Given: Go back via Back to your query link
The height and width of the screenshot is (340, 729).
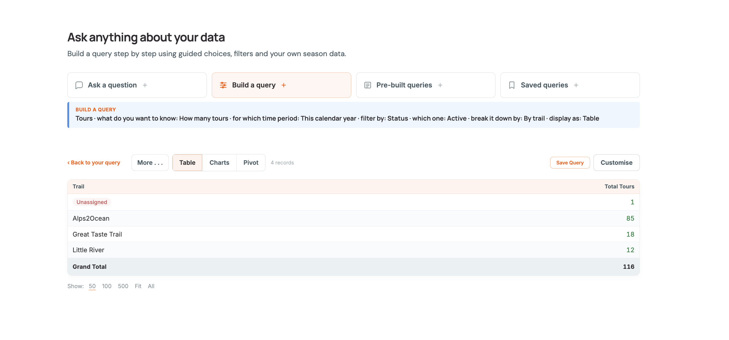Looking at the screenshot, I should 94,163.
